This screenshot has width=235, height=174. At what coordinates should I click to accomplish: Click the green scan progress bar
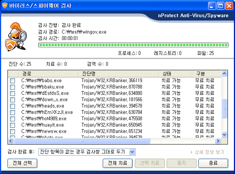click(x=133, y=45)
